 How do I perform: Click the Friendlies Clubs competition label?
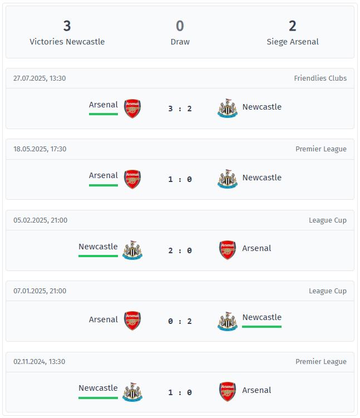point(320,78)
